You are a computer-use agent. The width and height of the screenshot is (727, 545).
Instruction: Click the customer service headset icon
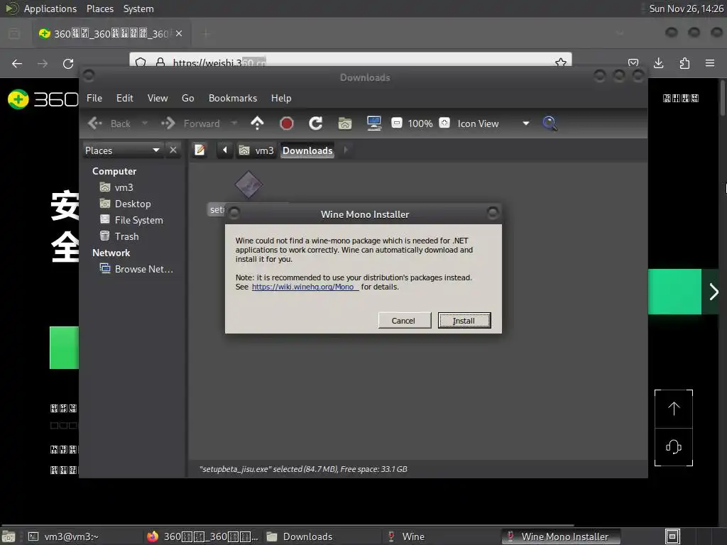click(x=674, y=447)
